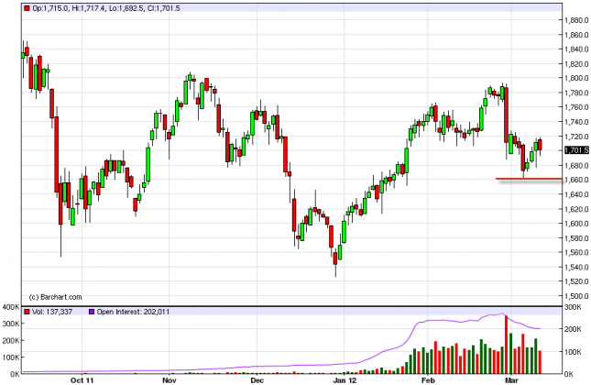Click the (c) Barchart.com copyright text
The width and height of the screenshot is (591, 385).
pos(55,295)
